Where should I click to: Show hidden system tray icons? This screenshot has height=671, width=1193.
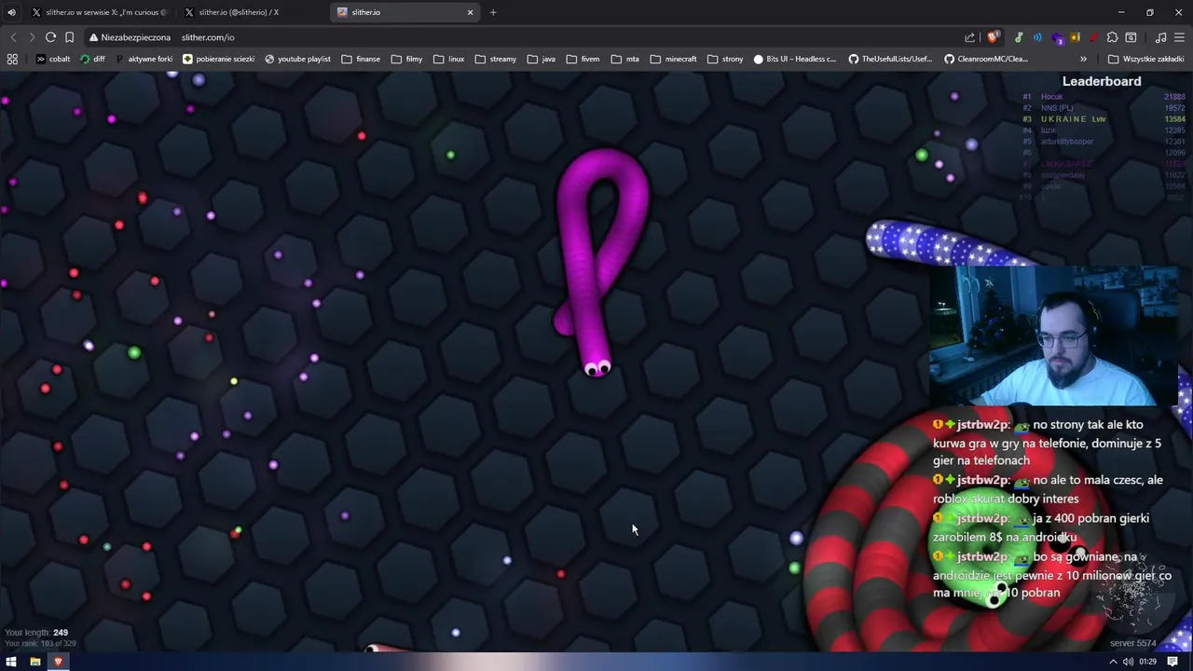[1112, 662]
